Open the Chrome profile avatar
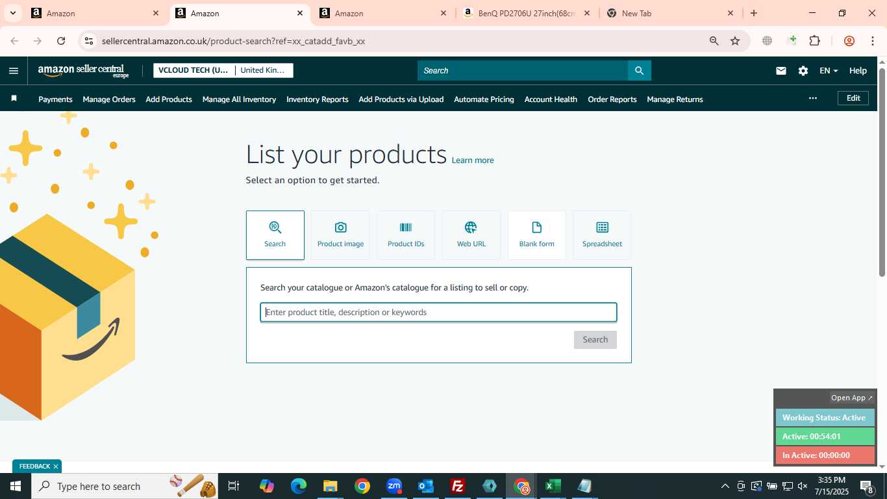This screenshot has width=887, height=499. 849,41
